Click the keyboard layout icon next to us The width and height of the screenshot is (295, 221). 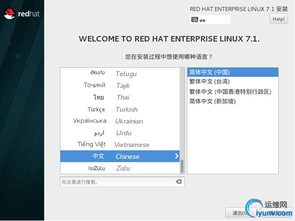(195, 20)
